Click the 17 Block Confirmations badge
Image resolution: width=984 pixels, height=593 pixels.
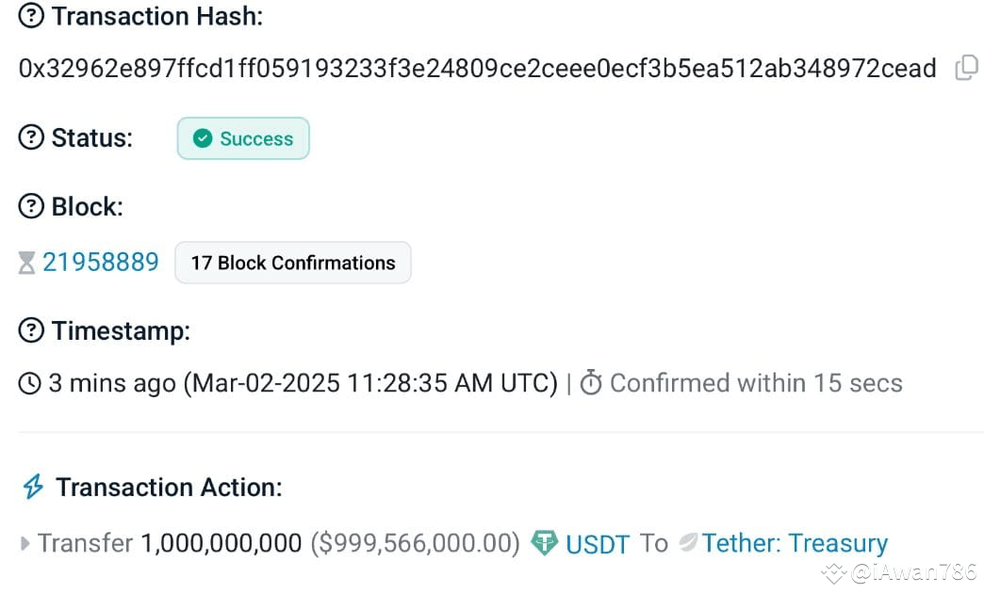(x=293, y=263)
